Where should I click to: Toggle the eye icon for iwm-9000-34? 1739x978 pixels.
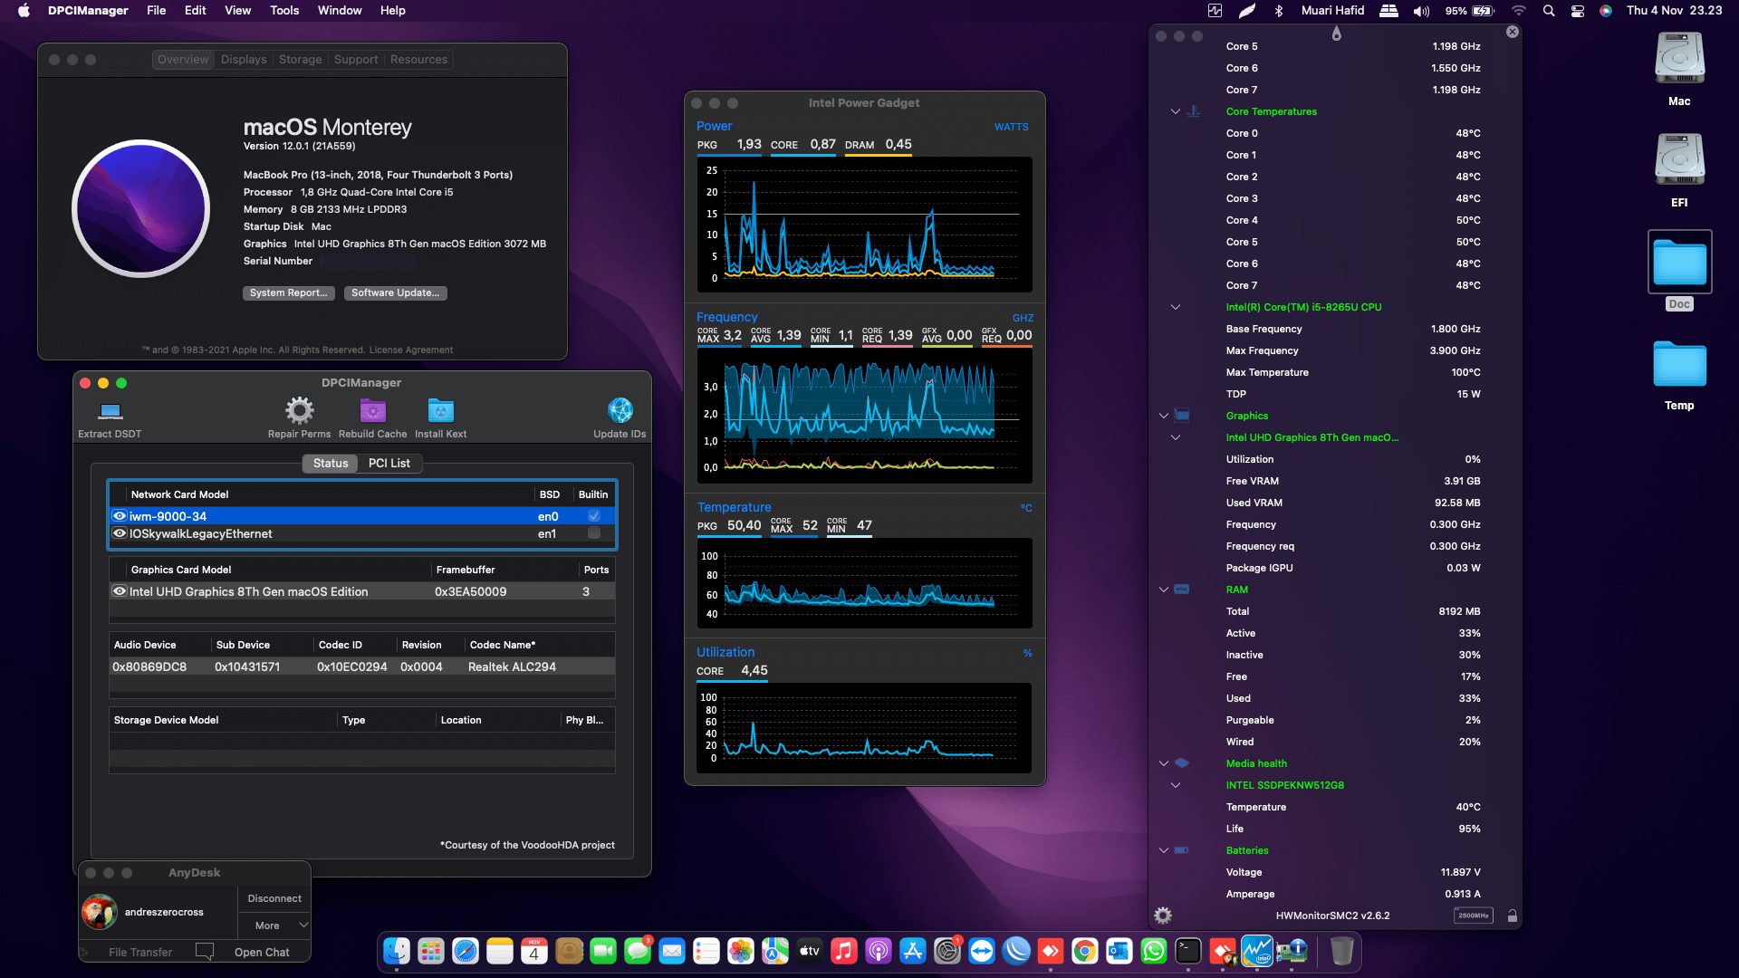pyautogui.click(x=119, y=515)
